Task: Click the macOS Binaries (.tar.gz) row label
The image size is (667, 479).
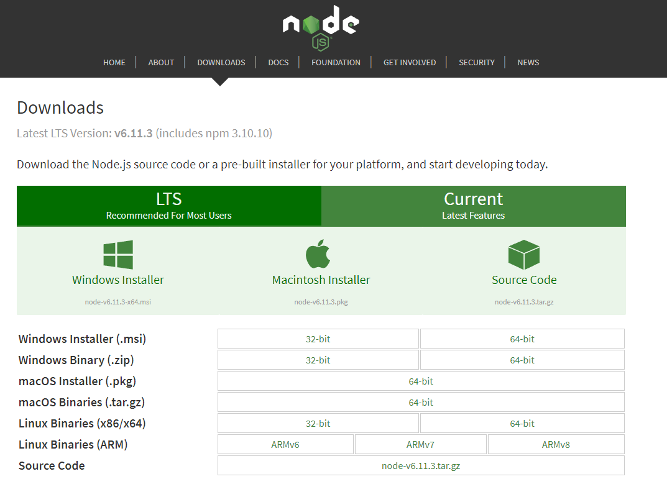Action: [81, 403]
